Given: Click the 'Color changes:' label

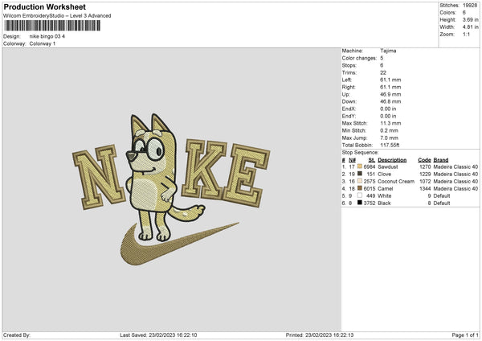Looking at the screenshot, I should [359, 58].
